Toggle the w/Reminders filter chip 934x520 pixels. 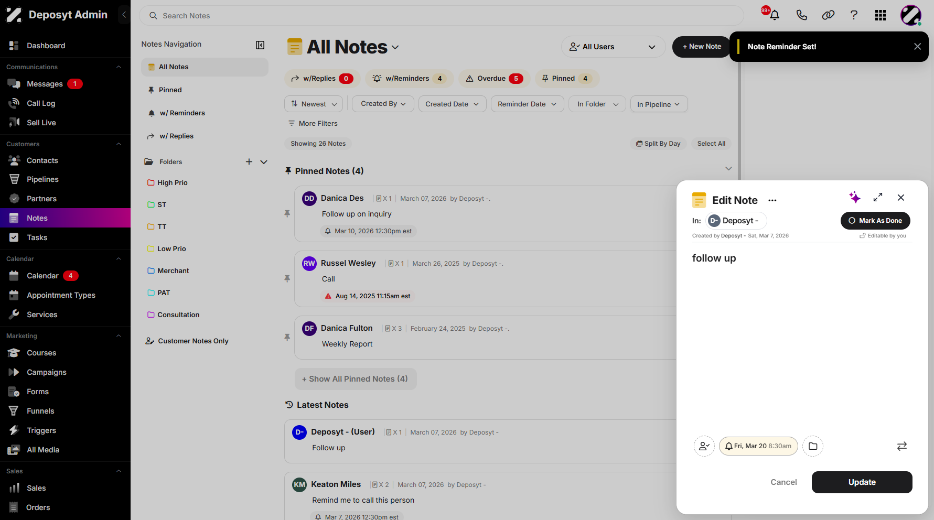pos(411,79)
